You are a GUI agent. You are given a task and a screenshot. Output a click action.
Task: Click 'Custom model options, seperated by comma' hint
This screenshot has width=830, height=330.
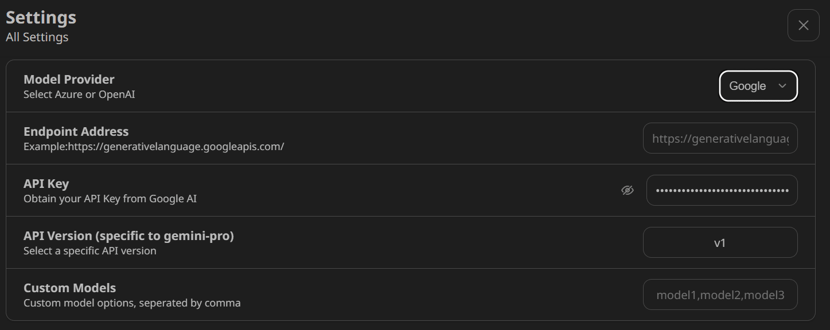132,303
